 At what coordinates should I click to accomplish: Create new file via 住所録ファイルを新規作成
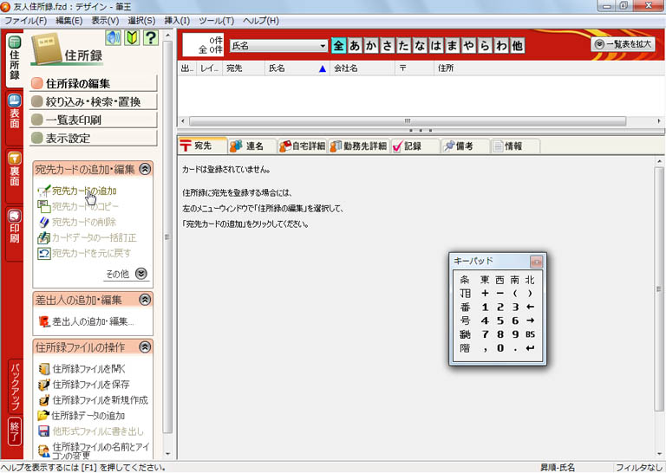click(x=99, y=400)
